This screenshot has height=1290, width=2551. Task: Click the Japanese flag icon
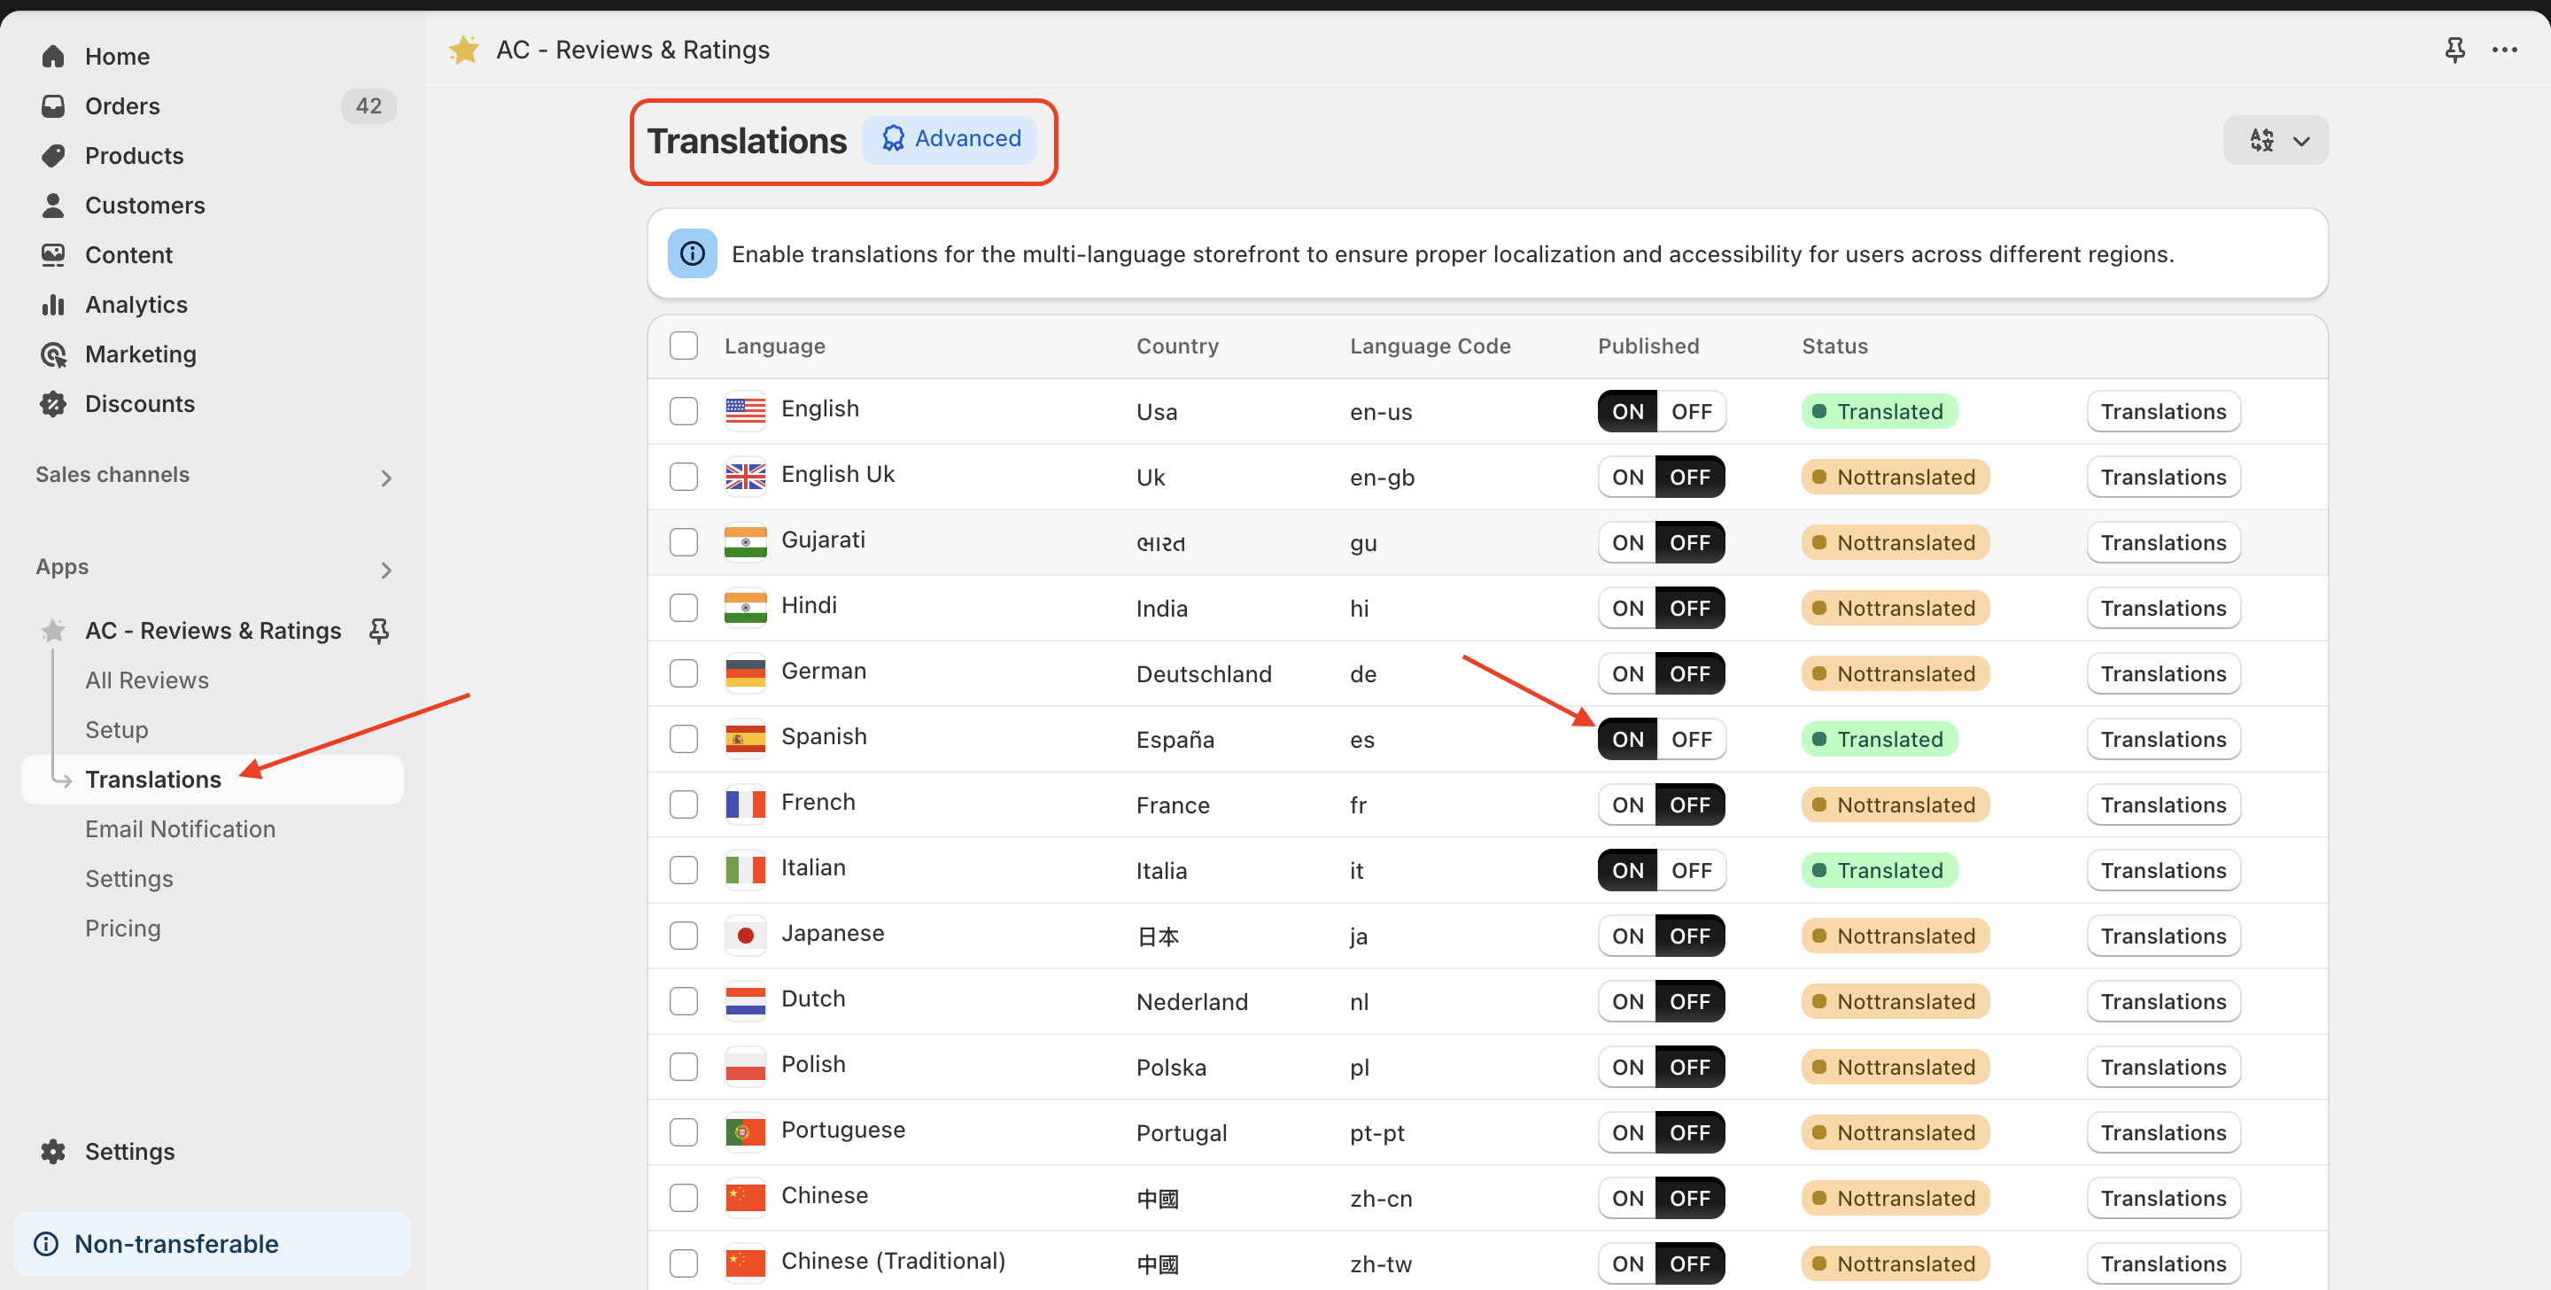745,935
